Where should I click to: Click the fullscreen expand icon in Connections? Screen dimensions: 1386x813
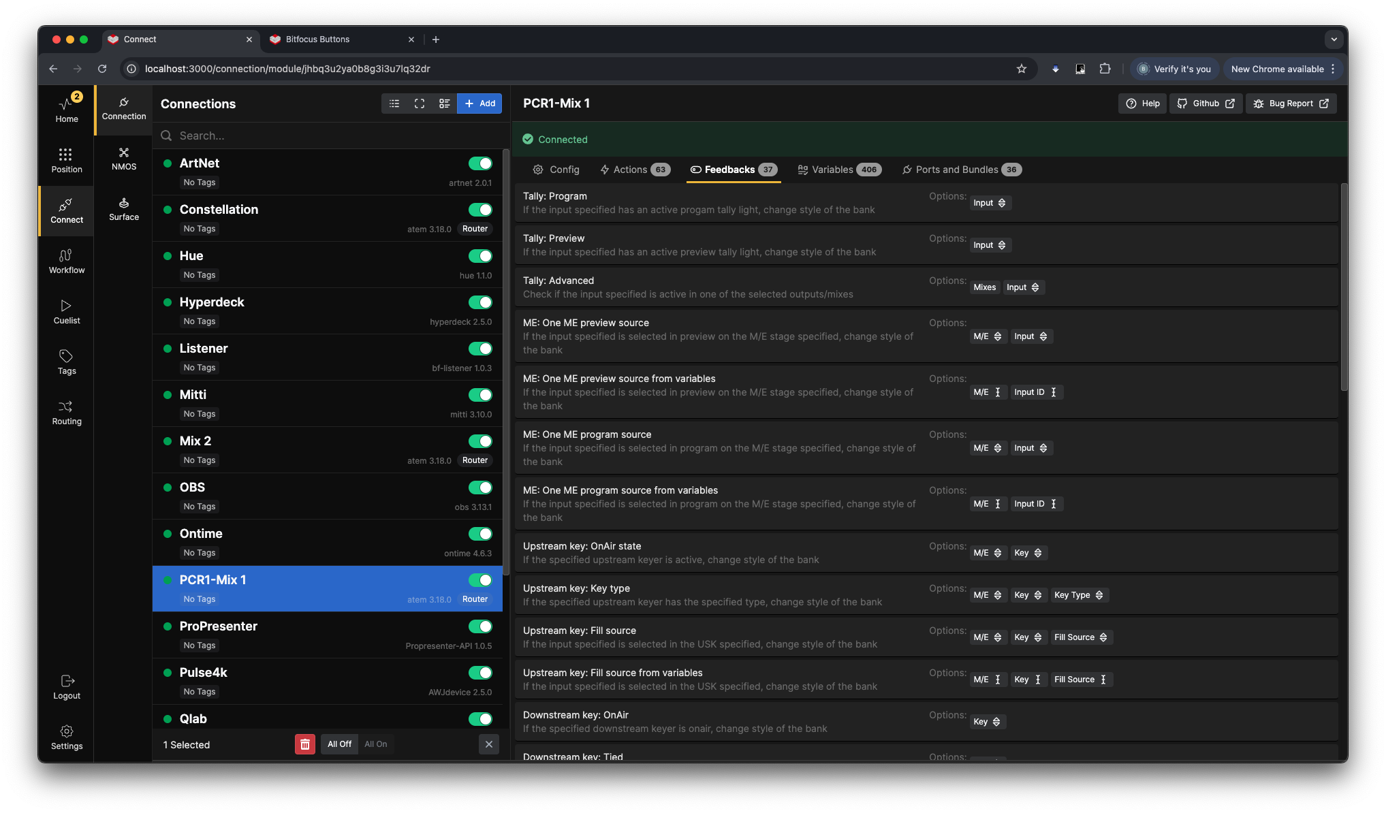420,103
